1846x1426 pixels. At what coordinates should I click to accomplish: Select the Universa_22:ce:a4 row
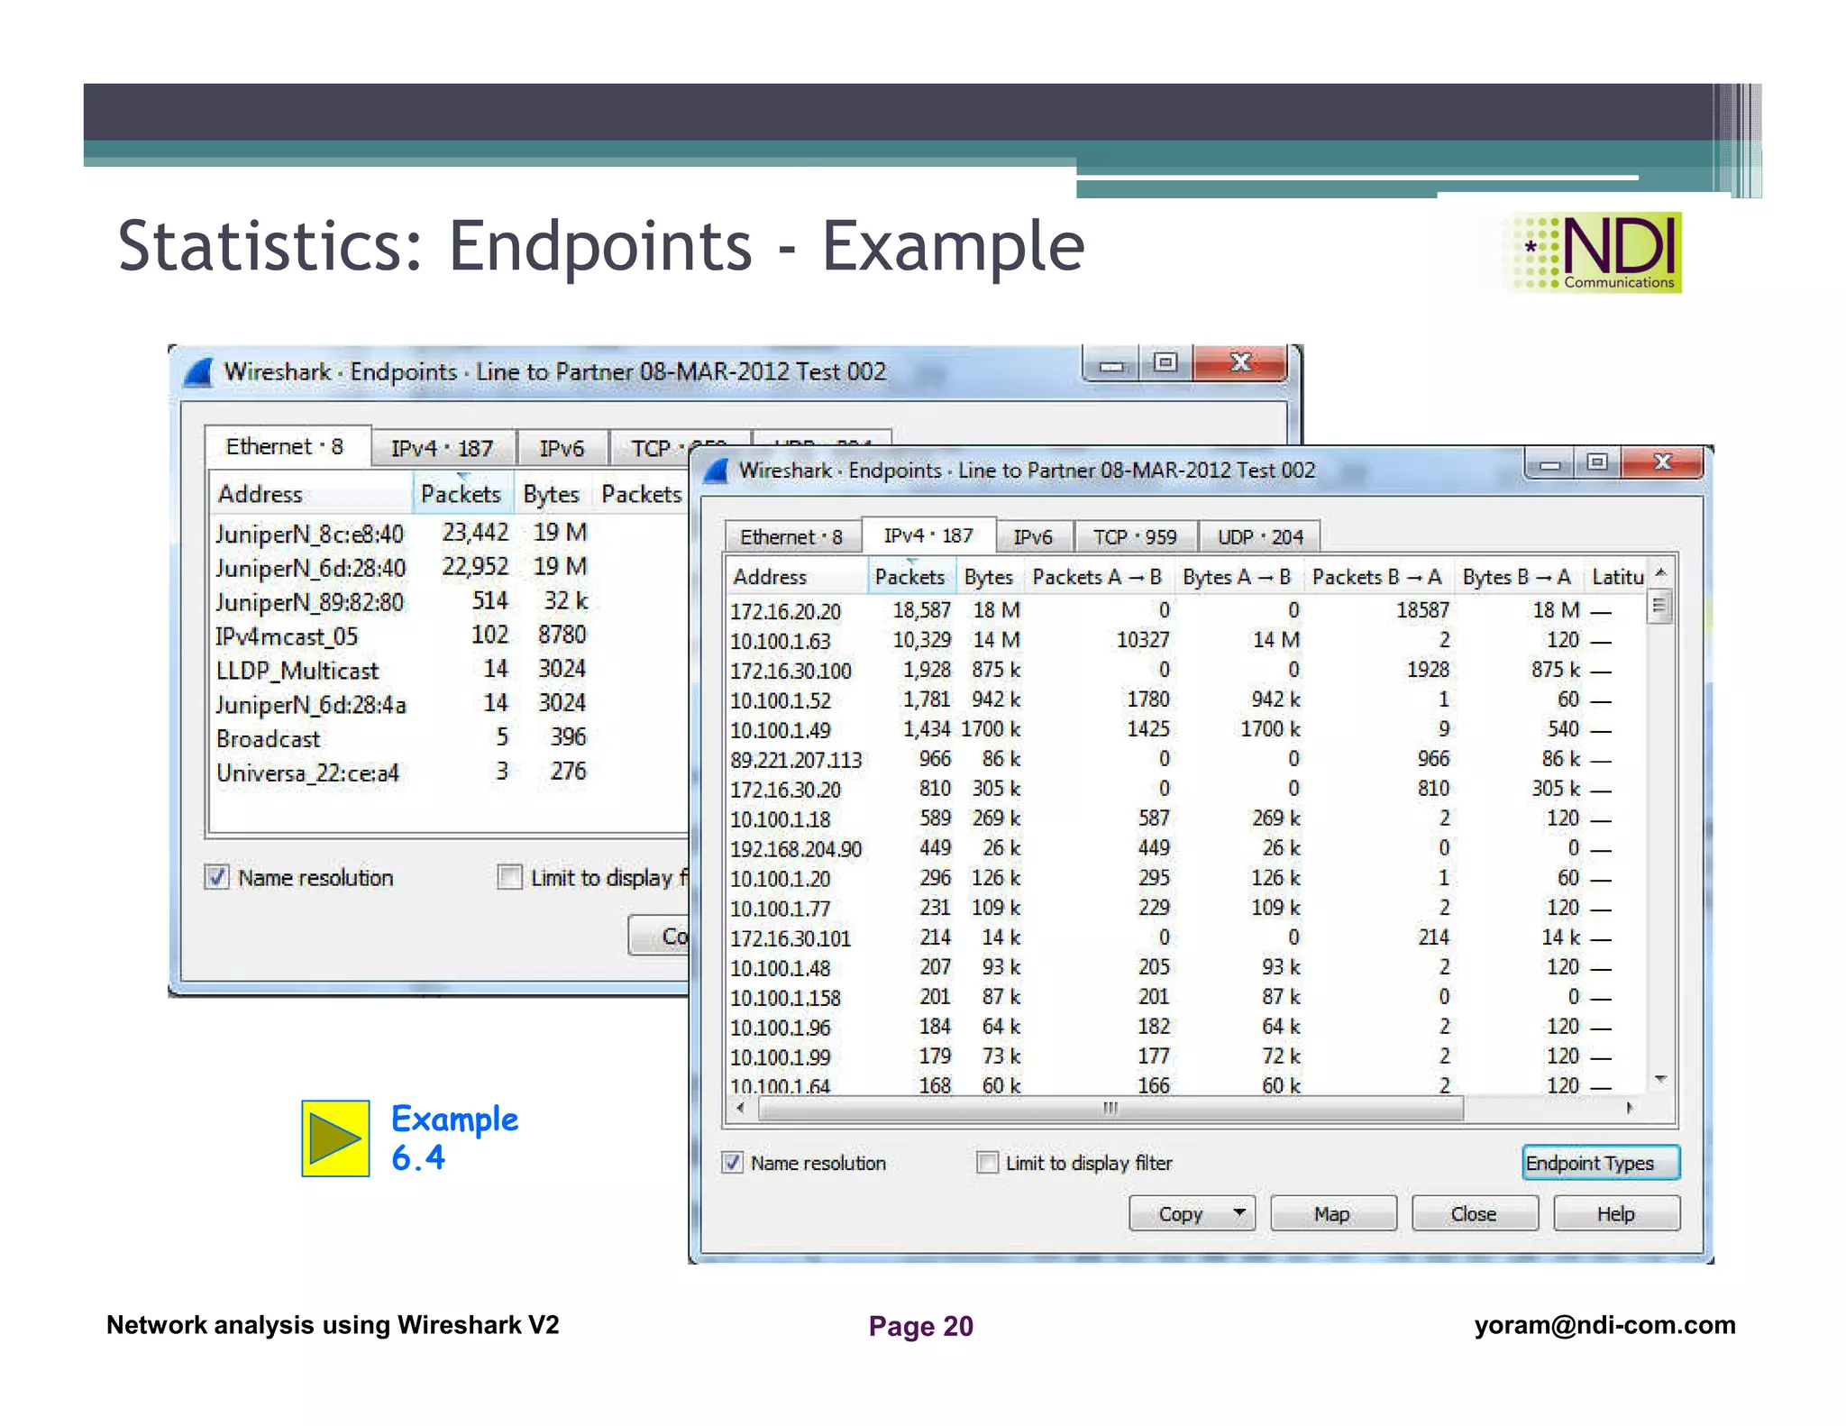tap(449, 772)
